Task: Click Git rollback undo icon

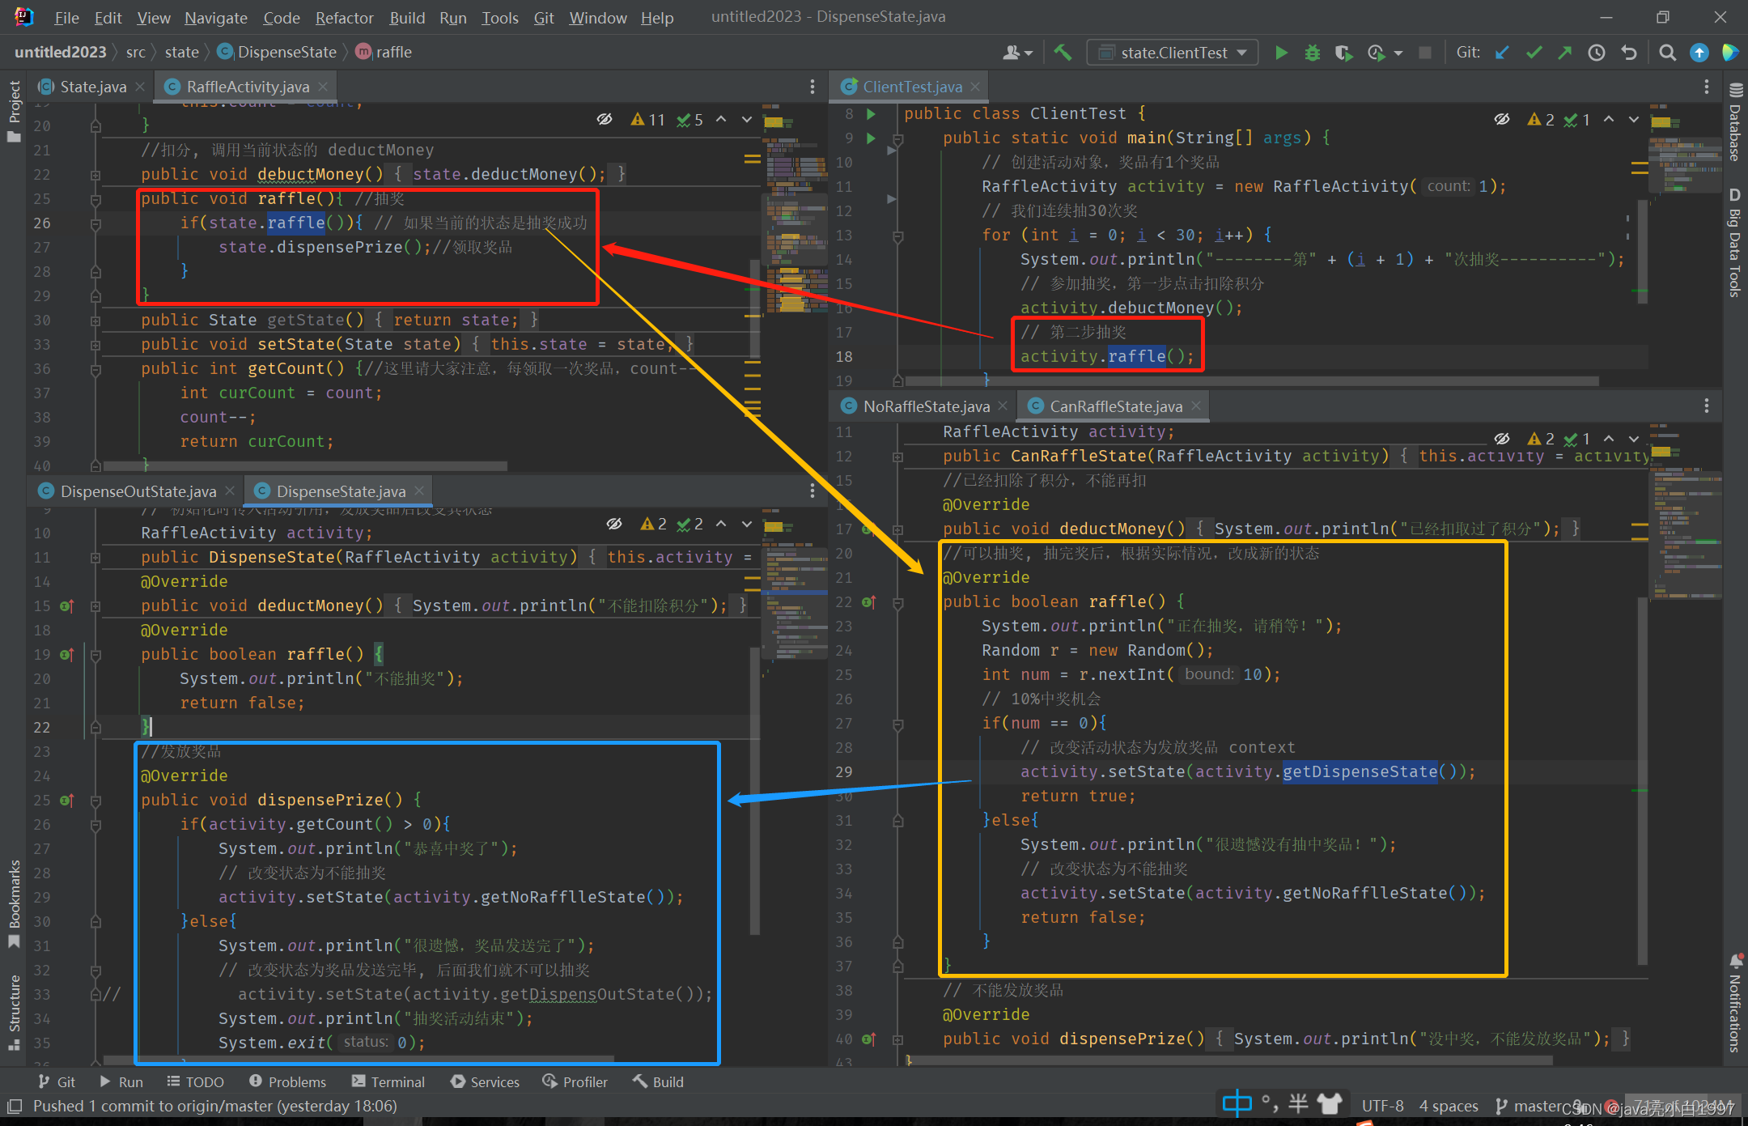Action: click(1628, 53)
